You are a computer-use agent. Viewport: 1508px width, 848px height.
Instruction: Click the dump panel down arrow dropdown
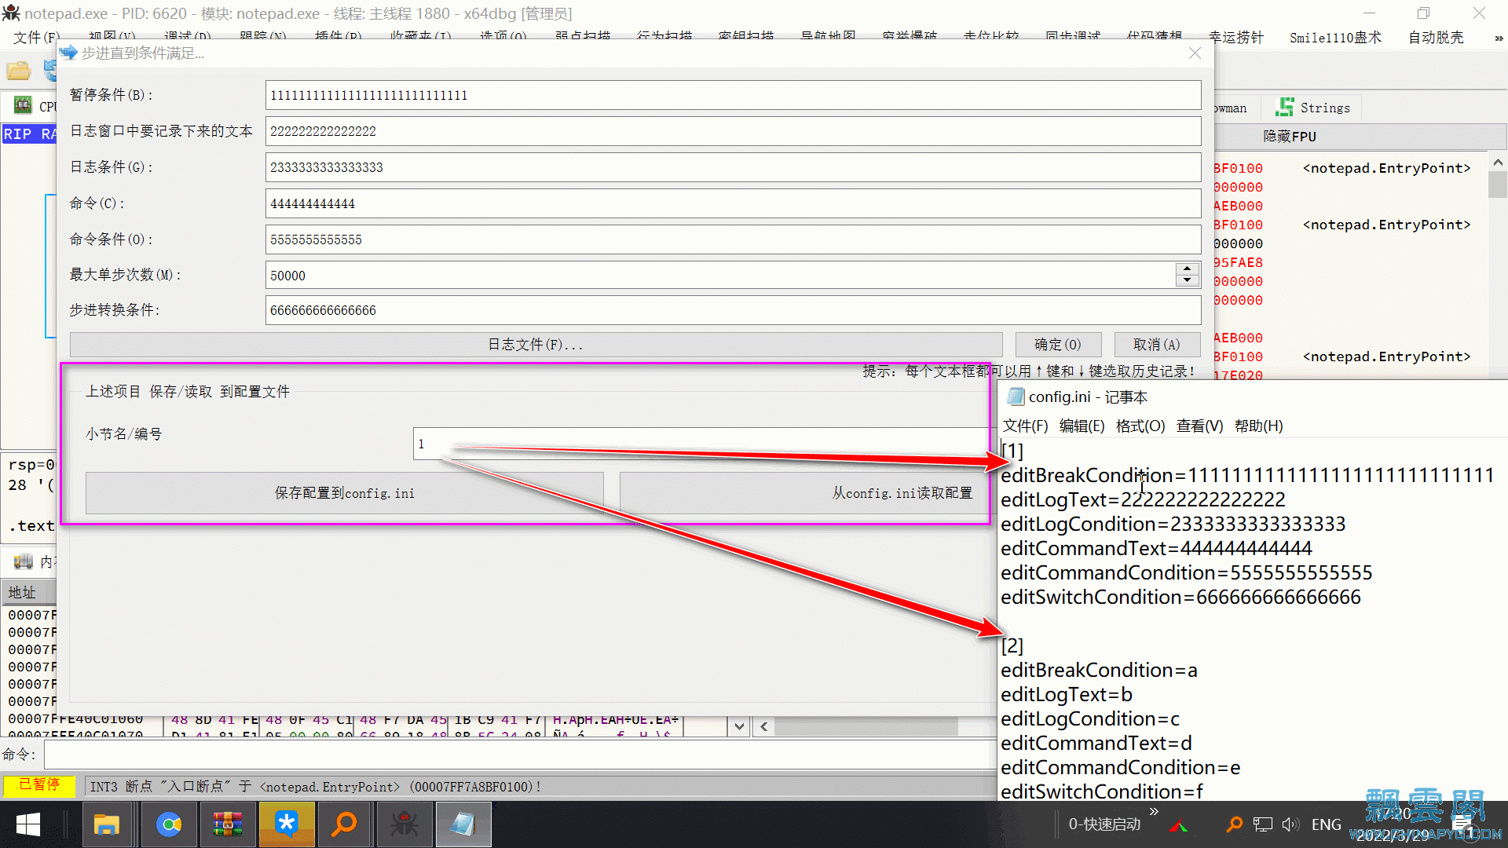(739, 726)
